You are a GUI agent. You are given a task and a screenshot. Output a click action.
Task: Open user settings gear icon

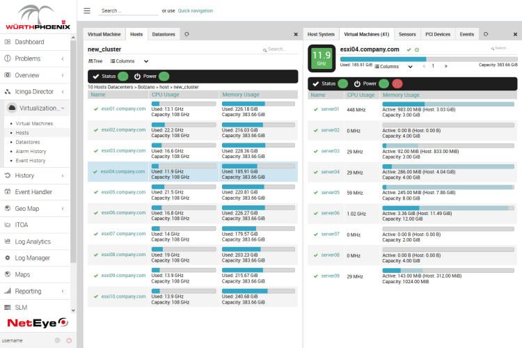pos(58,340)
